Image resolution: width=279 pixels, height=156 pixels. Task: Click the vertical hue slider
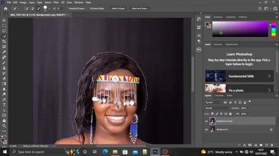[273, 29]
